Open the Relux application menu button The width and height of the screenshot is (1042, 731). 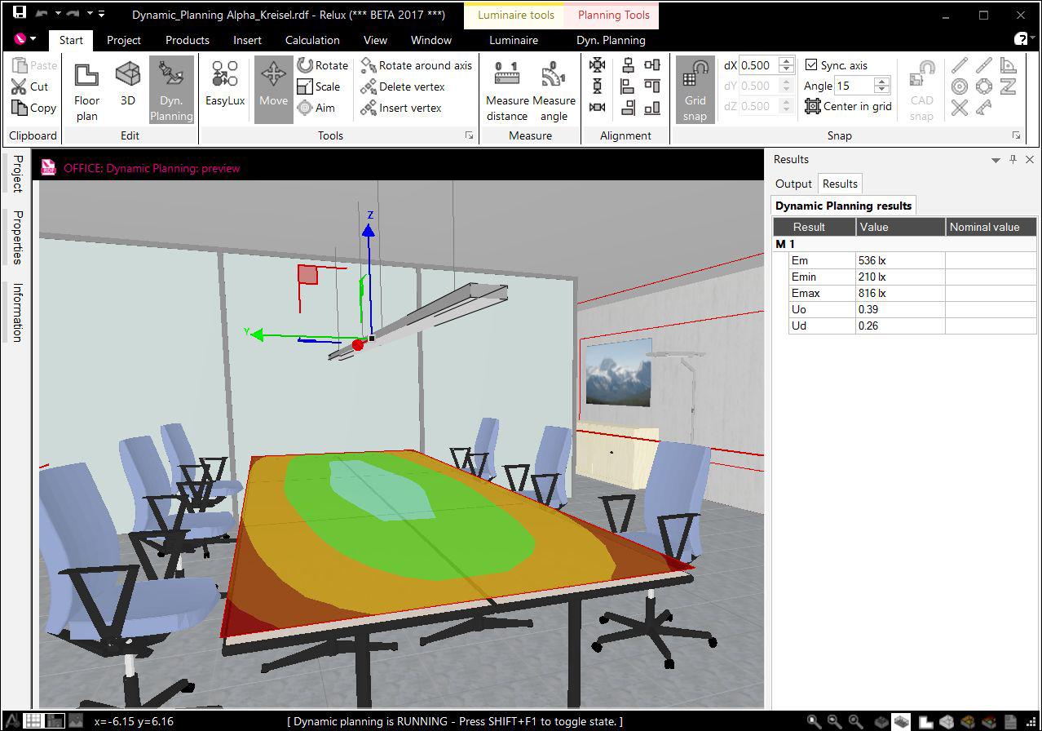[25, 39]
